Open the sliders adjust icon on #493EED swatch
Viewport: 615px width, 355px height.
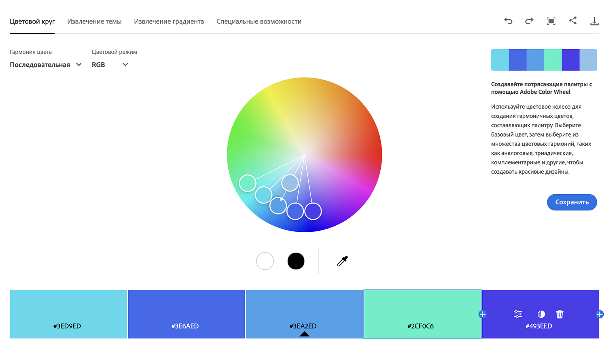click(x=518, y=314)
